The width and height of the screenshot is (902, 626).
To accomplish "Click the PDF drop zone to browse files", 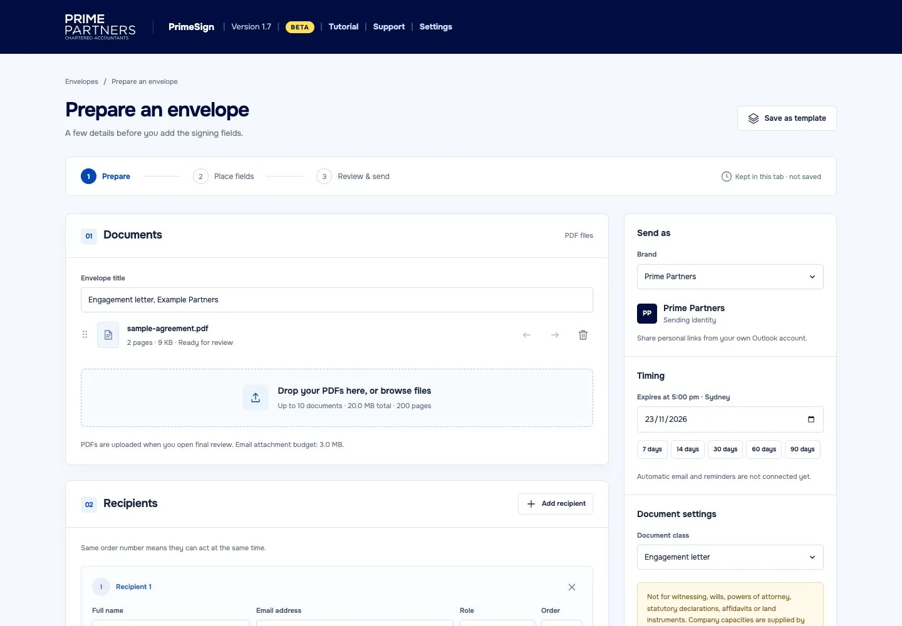I will [x=337, y=398].
